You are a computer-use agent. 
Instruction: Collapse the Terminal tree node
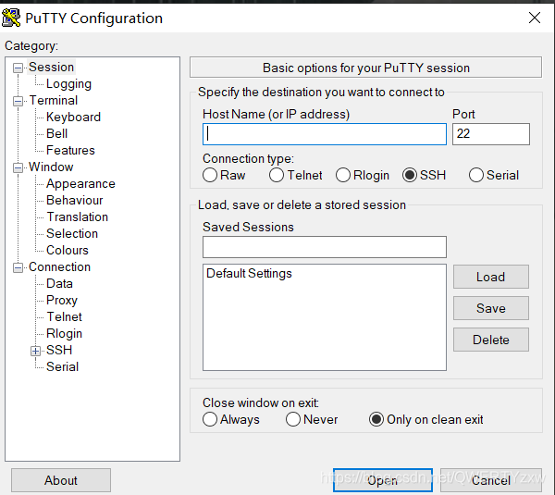18,101
